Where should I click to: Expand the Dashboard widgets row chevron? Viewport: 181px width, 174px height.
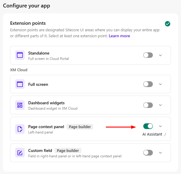pyautogui.click(x=161, y=105)
